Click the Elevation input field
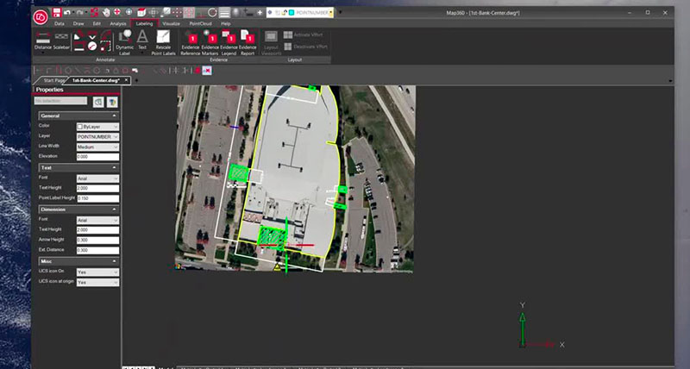 [97, 157]
